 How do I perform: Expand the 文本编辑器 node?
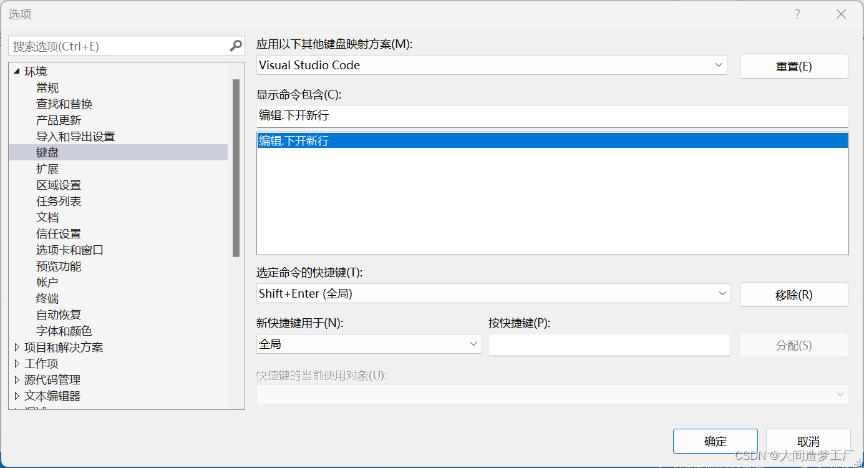coord(17,396)
